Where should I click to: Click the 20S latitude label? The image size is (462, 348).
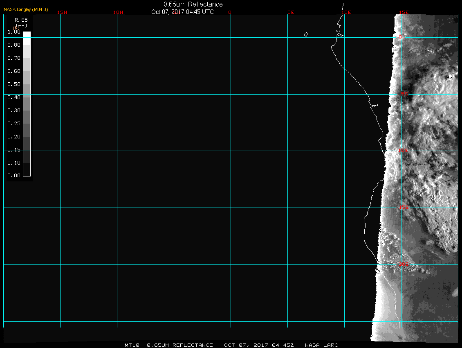coord(403,264)
